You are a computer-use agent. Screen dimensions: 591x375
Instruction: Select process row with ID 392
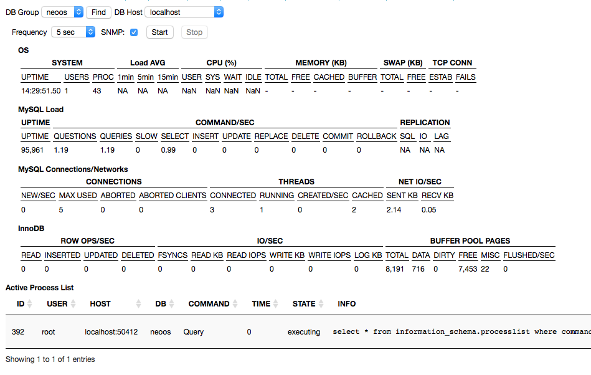(18, 332)
